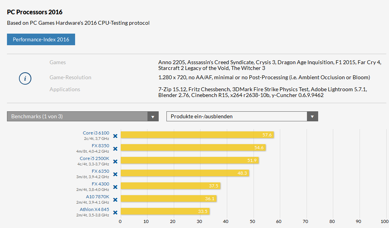Hide Athlon X4 845 using X icon
389x228 pixels.
[x=115, y=213]
